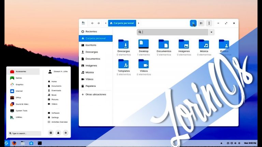The height and width of the screenshot is (147, 262).
Task: Open Descargas in the sidebar
Action: point(96,52)
